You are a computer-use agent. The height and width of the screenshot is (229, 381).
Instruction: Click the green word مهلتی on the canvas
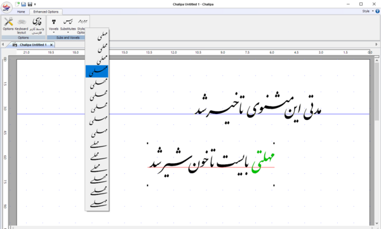[x=263, y=162]
